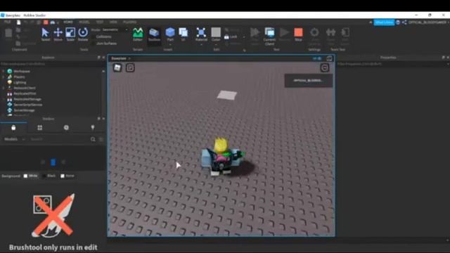Switch to the PLUGINS ribbon tab

pos(129,22)
